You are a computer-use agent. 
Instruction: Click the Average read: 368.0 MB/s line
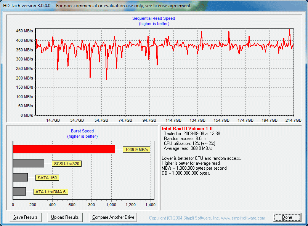click(x=188, y=148)
